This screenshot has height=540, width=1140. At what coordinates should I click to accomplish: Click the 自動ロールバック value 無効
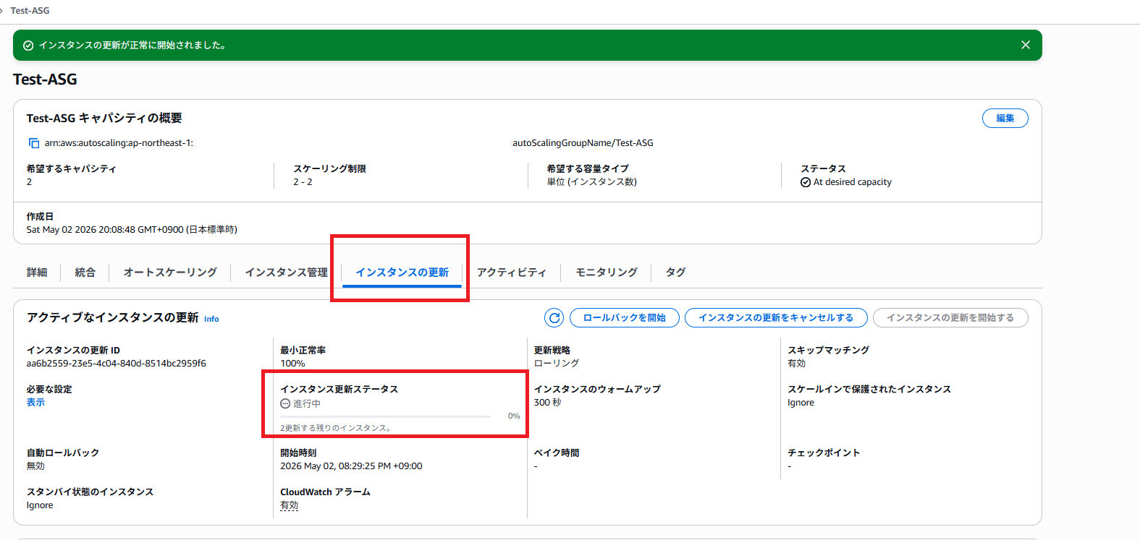pos(35,466)
